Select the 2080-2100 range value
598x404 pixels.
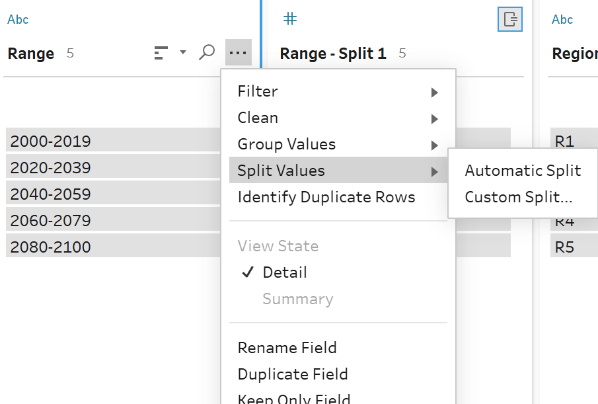click(51, 247)
